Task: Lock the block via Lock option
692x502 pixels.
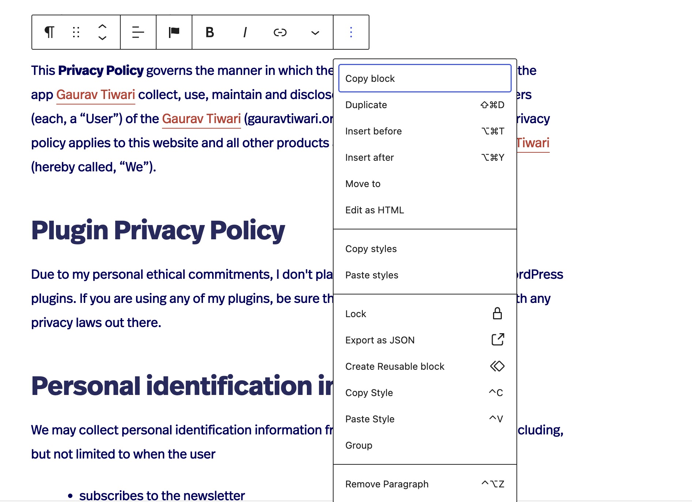Action: coord(425,314)
